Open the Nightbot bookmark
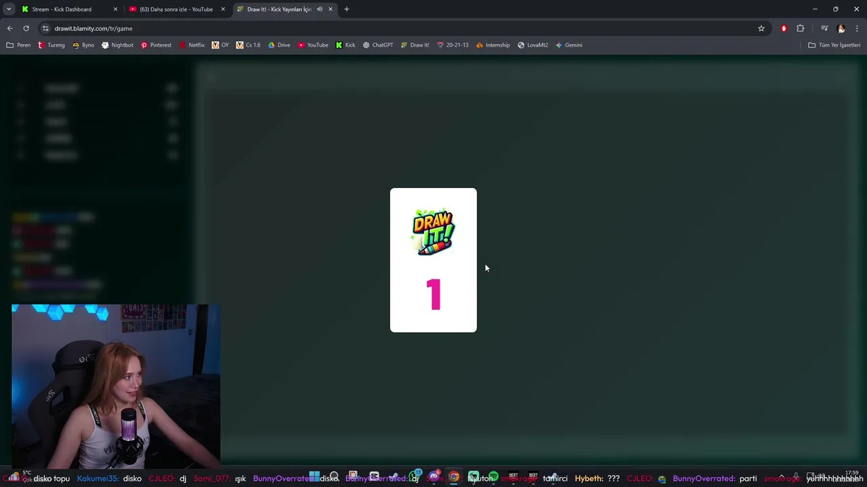This screenshot has width=867, height=487. pyautogui.click(x=117, y=45)
